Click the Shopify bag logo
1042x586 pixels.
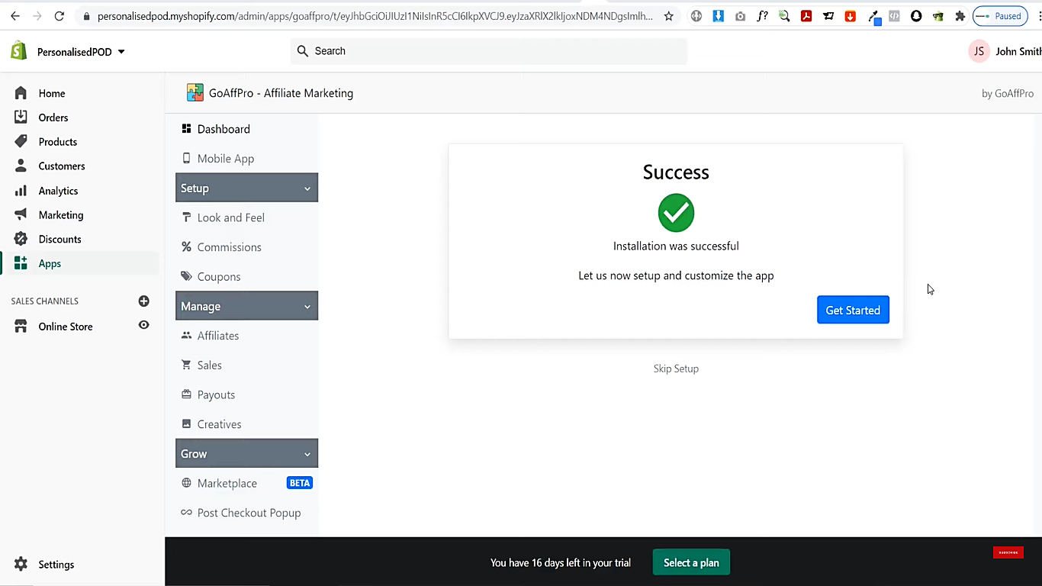point(18,51)
